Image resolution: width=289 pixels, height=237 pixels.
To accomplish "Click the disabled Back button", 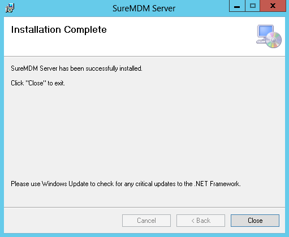I will (201, 221).
